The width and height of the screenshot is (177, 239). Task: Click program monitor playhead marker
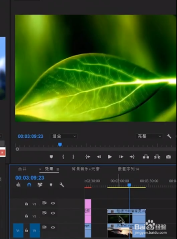point(60,144)
